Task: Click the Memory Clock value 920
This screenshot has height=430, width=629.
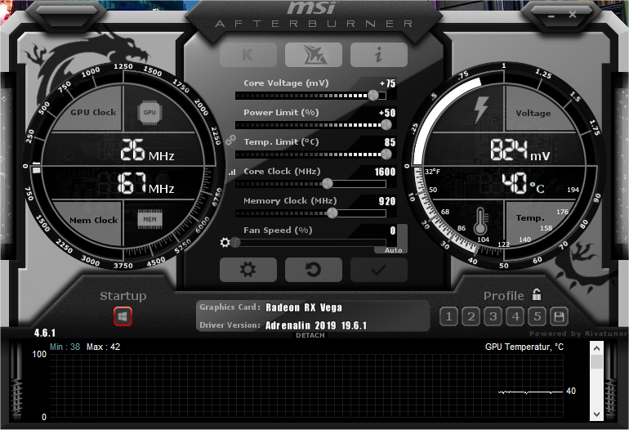Action: click(387, 201)
